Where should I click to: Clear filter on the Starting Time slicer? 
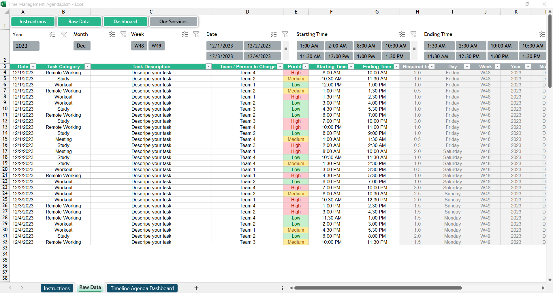[413, 35]
